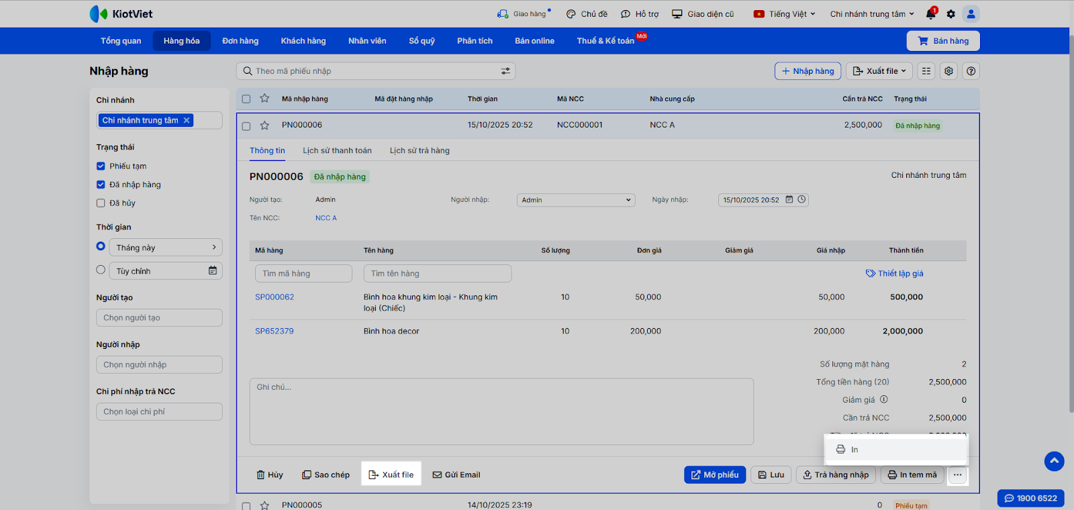Open calendar icon for Ngày nhập
This screenshot has width=1074, height=510.
click(x=789, y=199)
